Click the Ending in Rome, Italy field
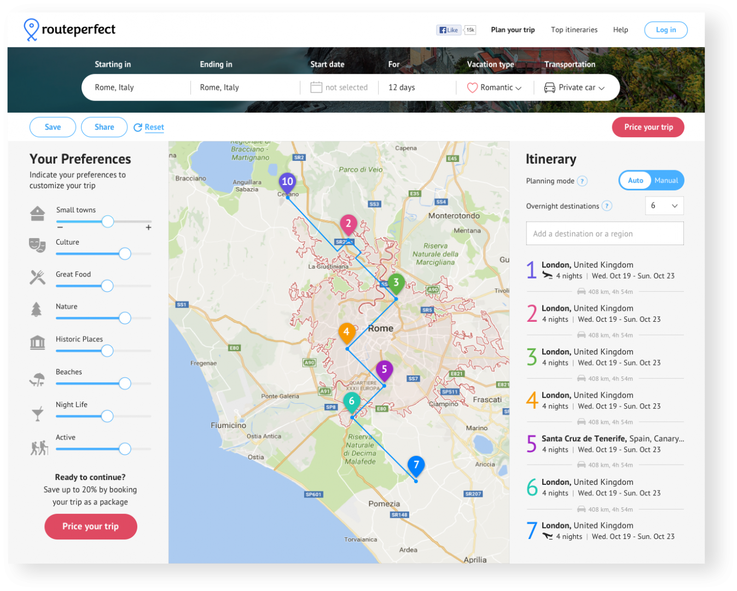 (x=245, y=88)
